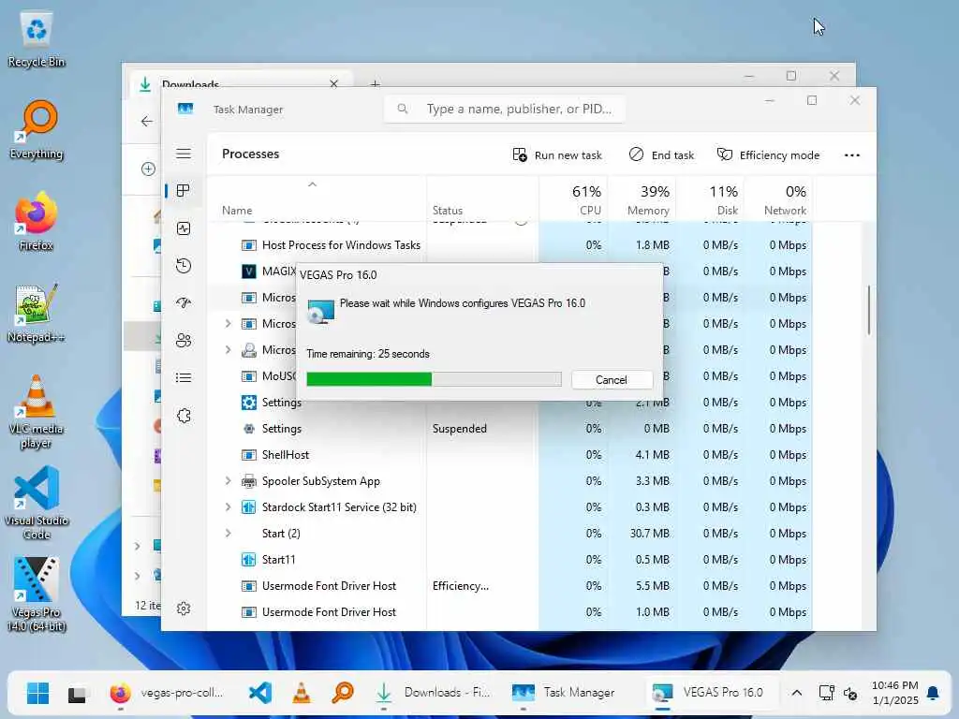Open Performance page in Task Manager sidebar
Image resolution: width=959 pixels, height=719 pixels.
(x=184, y=228)
